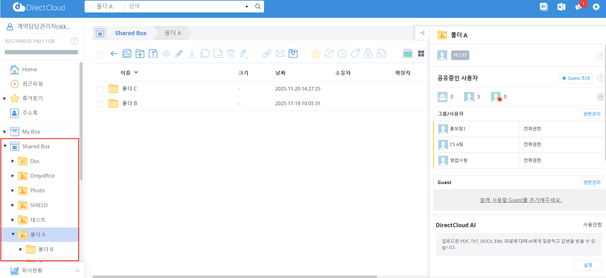This screenshot has height=278, width=606.
Task: Check the box for 폴더 B
Action: (x=100, y=104)
